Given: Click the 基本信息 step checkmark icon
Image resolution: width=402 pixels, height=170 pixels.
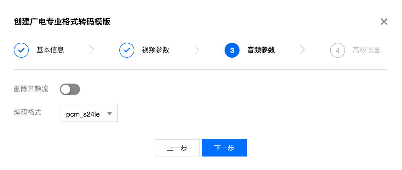Looking at the screenshot, I should (x=21, y=50).
